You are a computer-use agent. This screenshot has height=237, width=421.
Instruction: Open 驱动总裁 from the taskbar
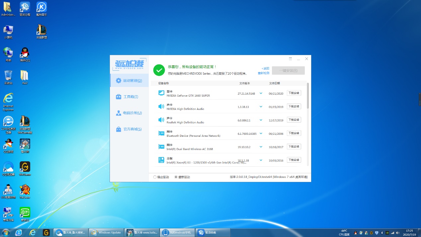(x=213, y=232)
